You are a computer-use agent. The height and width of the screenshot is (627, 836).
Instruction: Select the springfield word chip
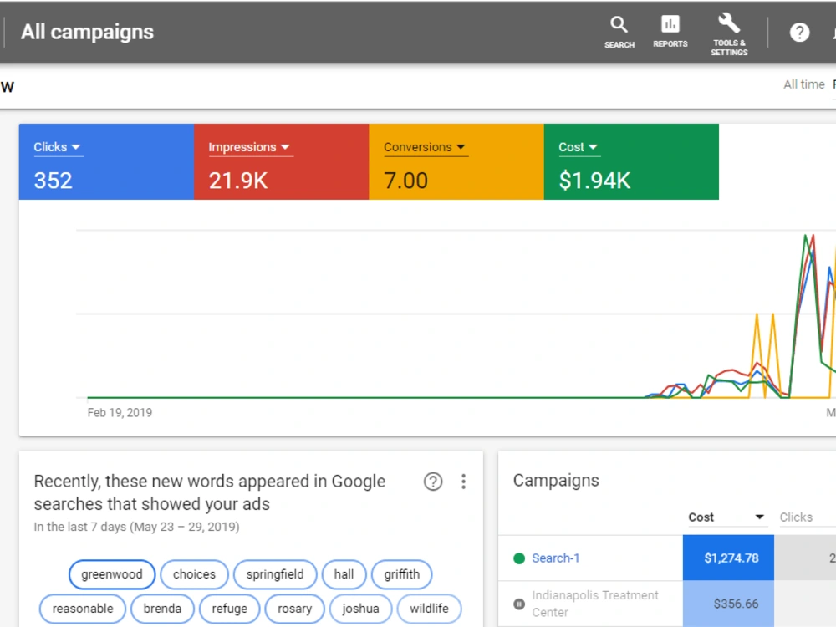point(275,574)
